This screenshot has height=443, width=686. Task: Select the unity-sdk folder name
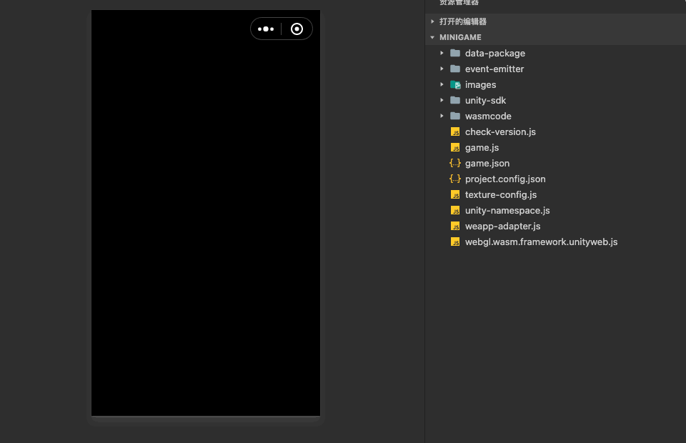485,101
